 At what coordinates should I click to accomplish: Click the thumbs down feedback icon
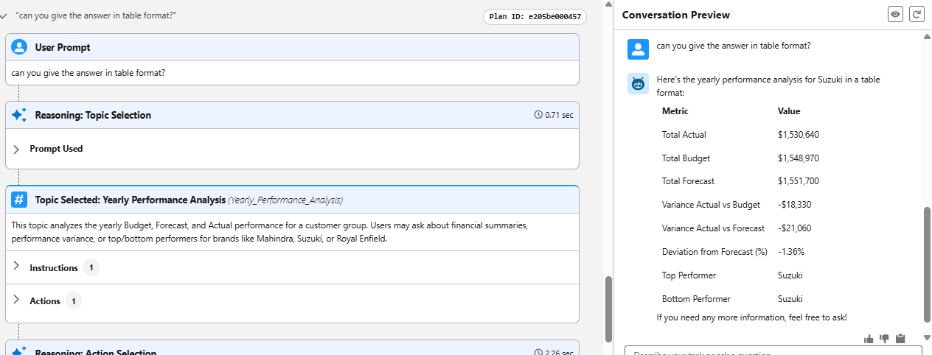(x=884, y=339)
